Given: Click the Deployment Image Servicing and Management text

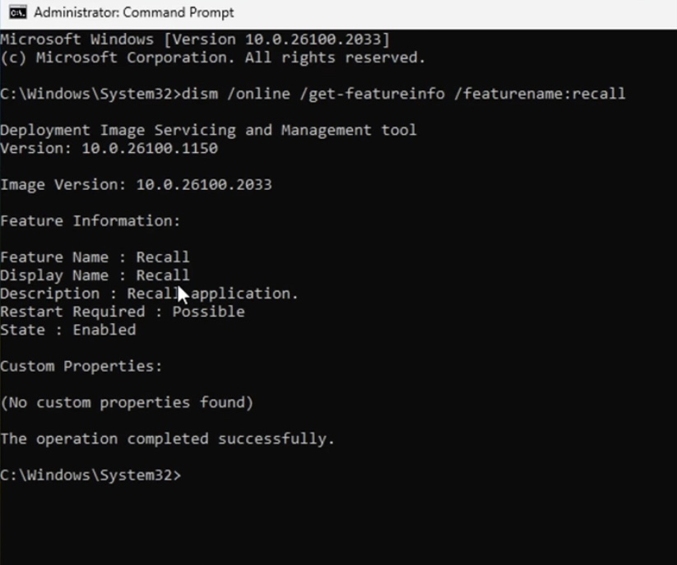Looking at the screenshot, I should (x=209, y=130).
